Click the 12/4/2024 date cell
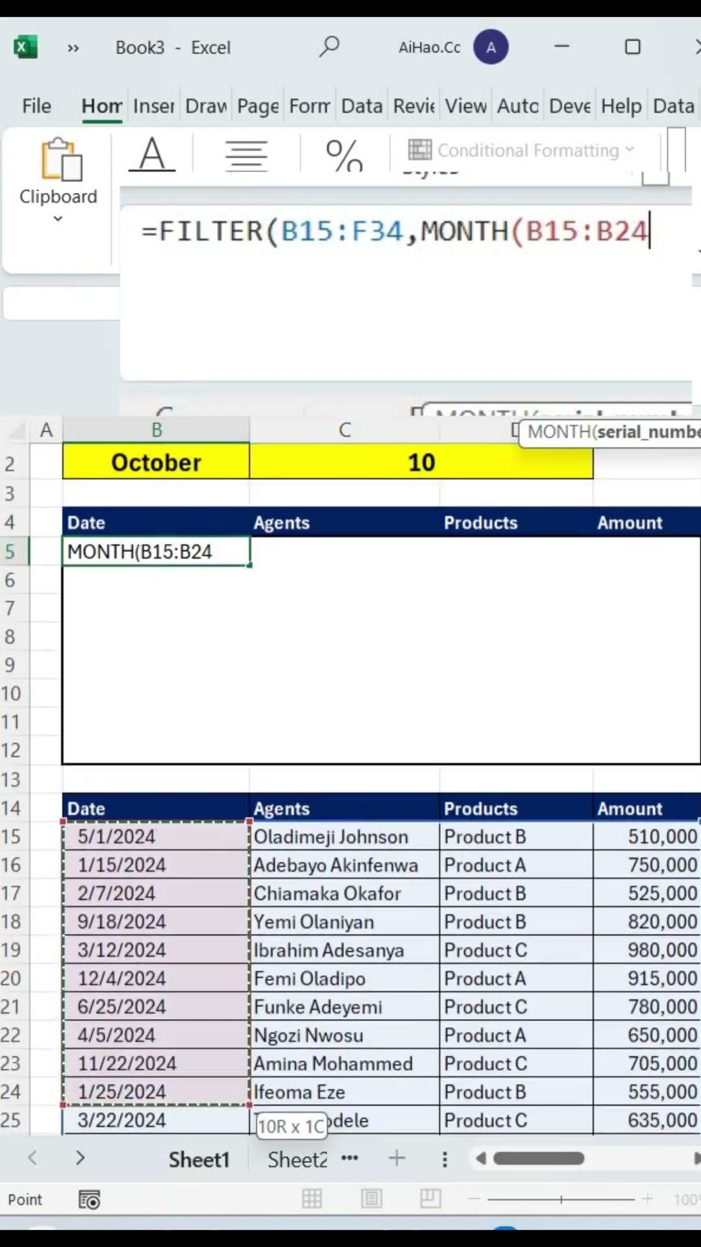 (x=156, y=978)
